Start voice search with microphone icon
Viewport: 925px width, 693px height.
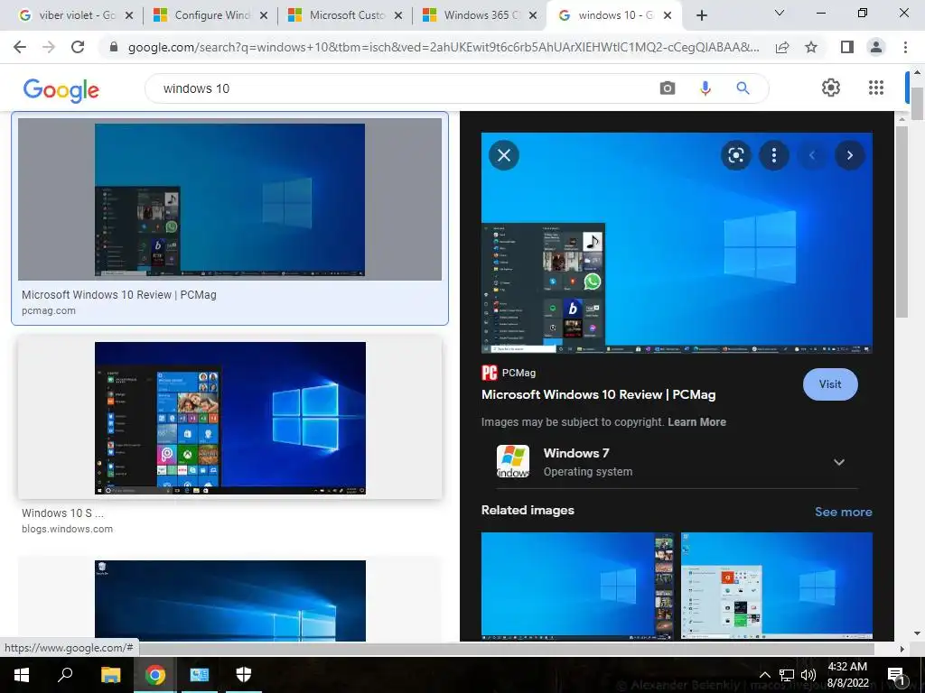[x=705, y=88]
